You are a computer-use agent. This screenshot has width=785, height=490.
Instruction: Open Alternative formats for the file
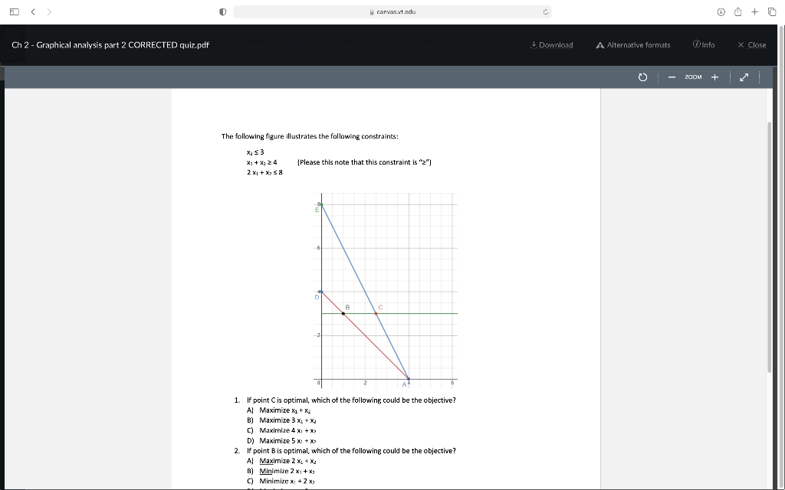[632, 44]
